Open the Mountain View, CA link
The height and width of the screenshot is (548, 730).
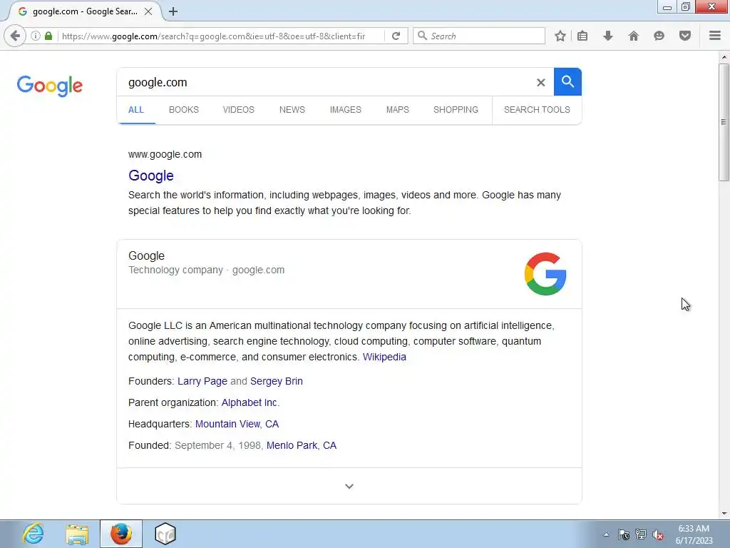[237, 424]
